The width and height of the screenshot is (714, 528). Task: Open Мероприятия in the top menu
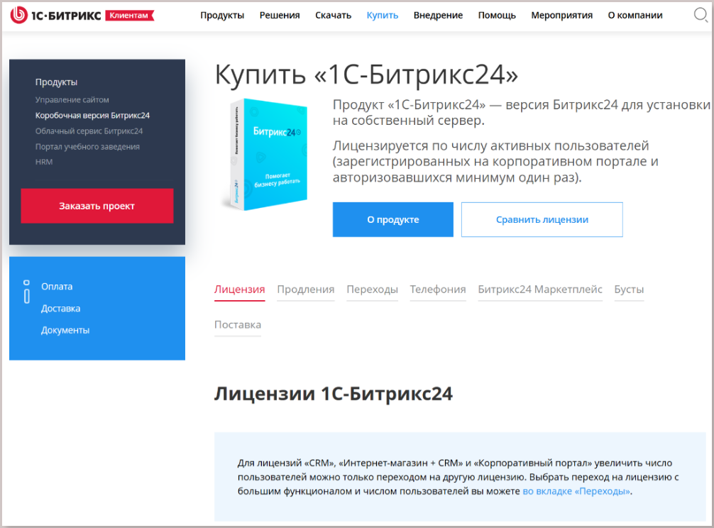pos(562,16)
